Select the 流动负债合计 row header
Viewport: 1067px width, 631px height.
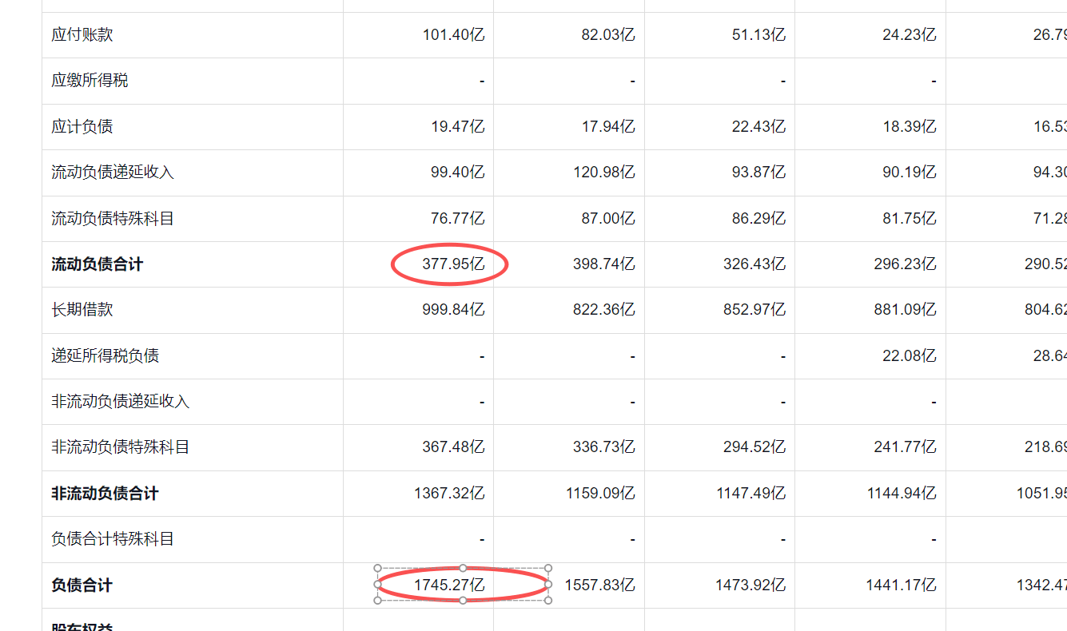pyautogui.click(x=98, y=264)
